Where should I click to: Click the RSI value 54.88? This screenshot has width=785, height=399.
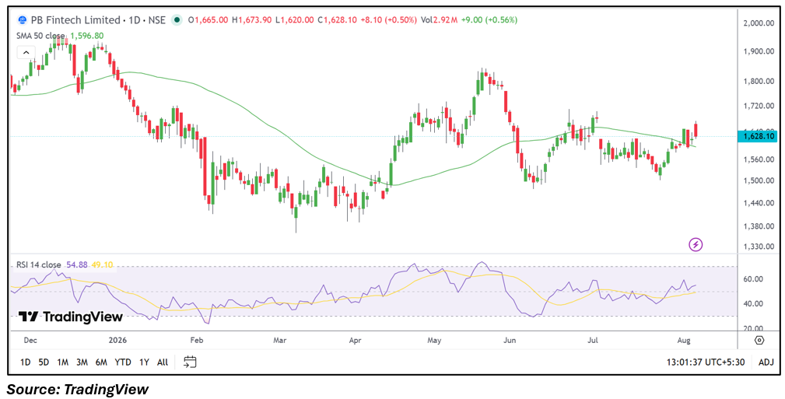(76, 264)
